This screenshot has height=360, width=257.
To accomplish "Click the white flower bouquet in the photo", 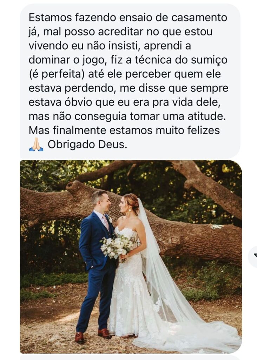I will coord(117,247).
